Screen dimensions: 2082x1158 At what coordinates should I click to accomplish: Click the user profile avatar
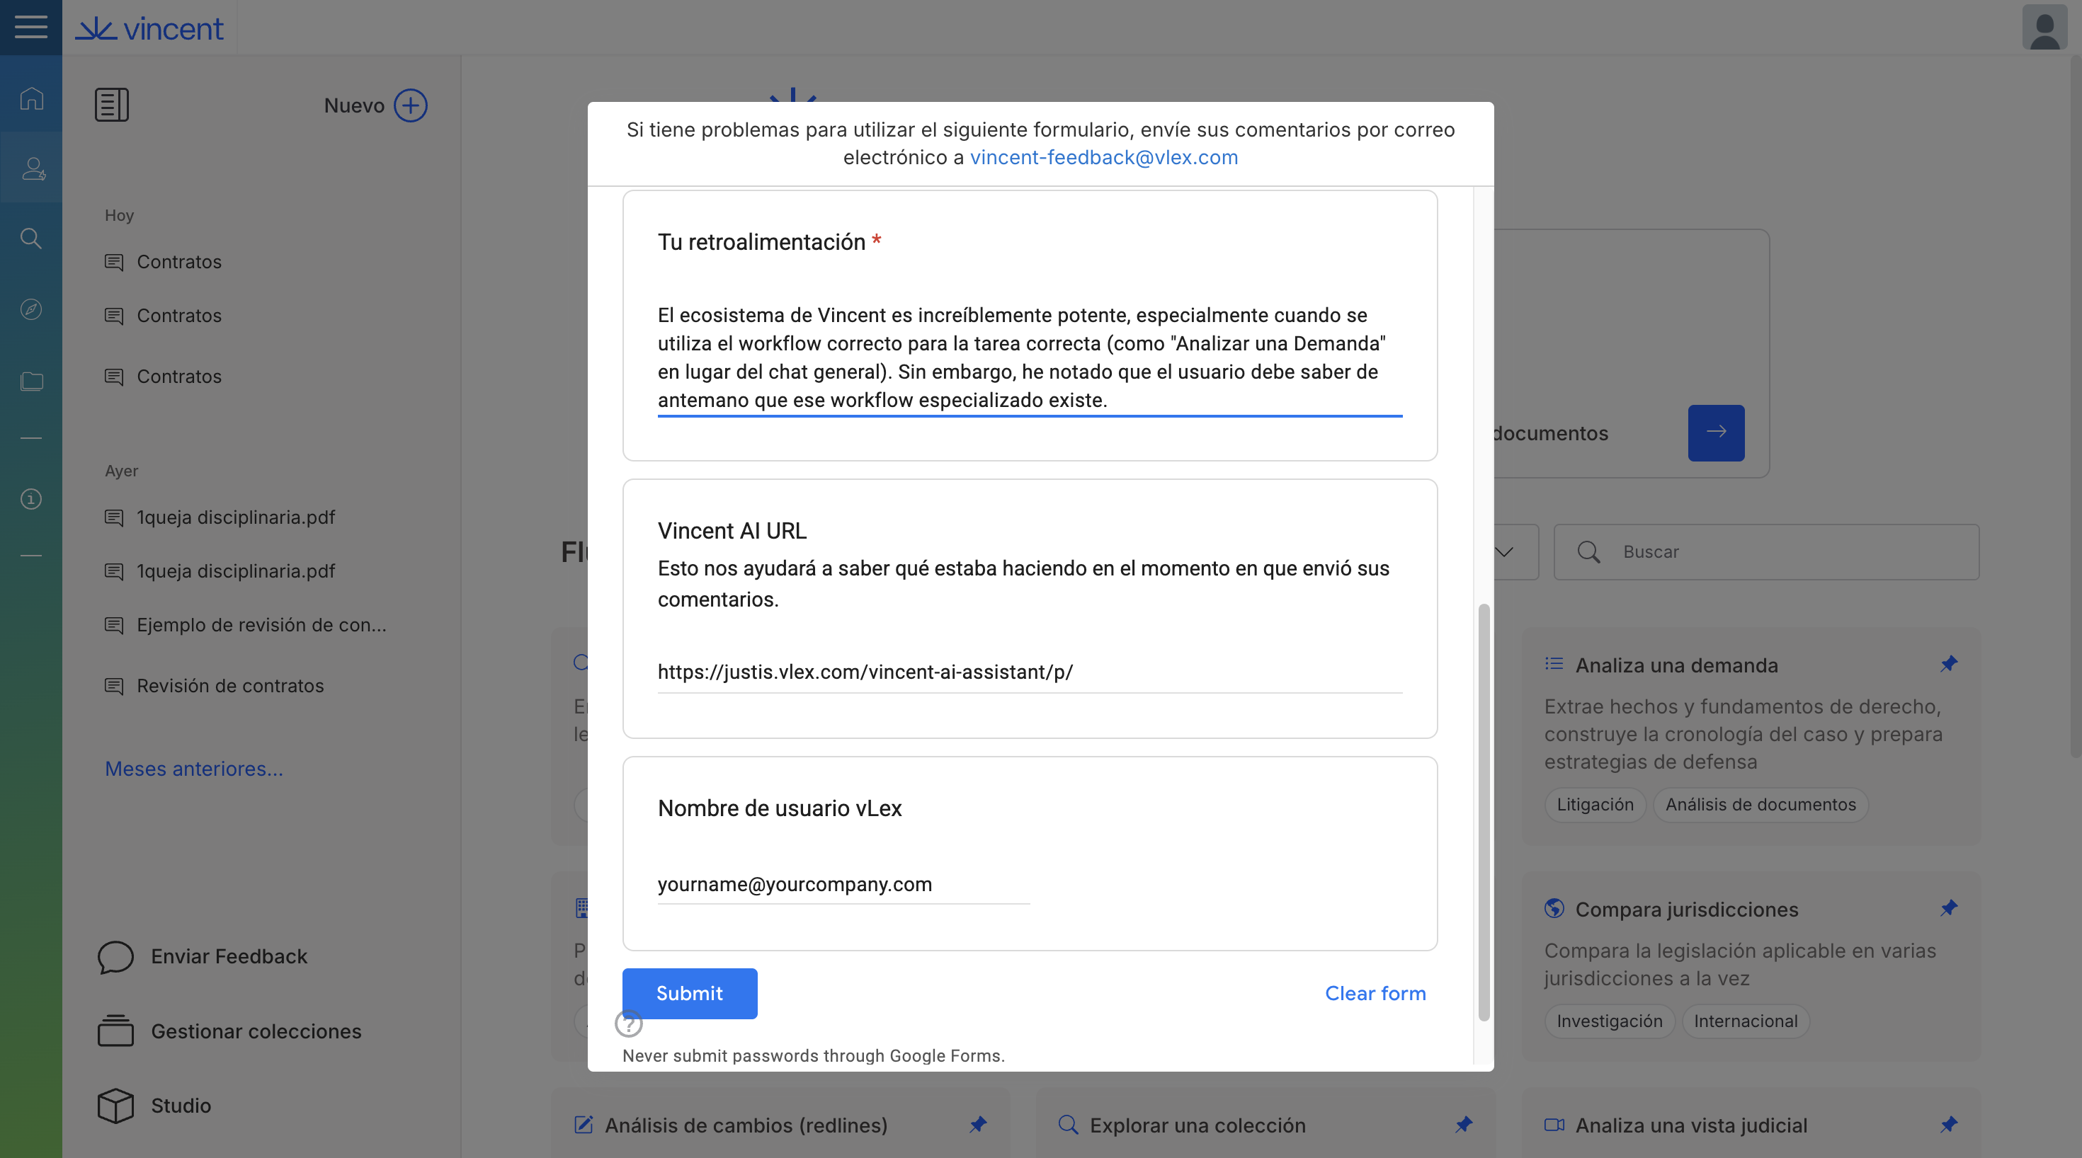(x=2044, y=28)
